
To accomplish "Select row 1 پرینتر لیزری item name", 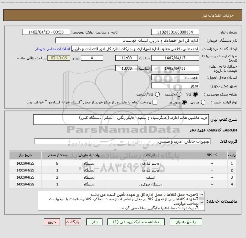I will (150, 163).
